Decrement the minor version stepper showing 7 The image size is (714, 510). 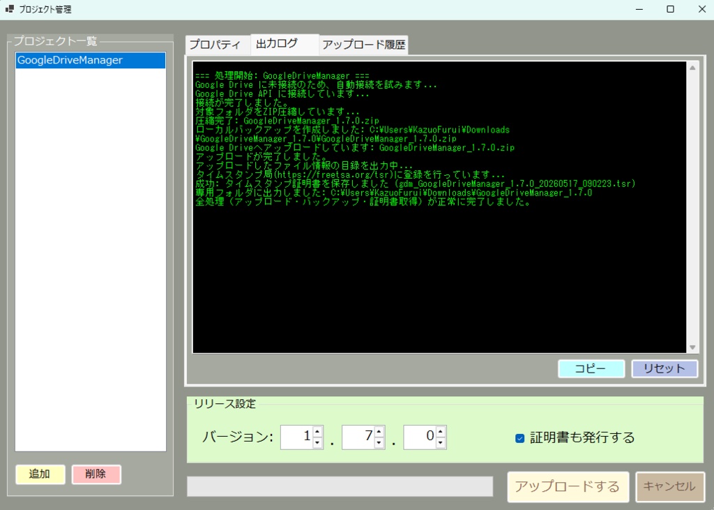[x=379, y=442]
